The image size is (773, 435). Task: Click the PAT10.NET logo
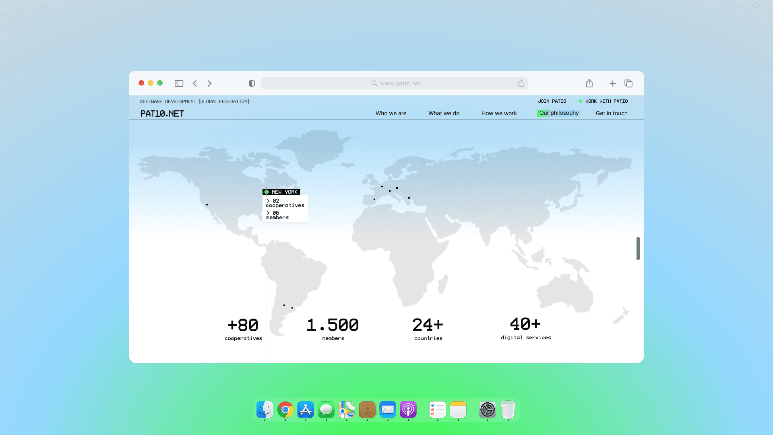click(x=162, y=114)
